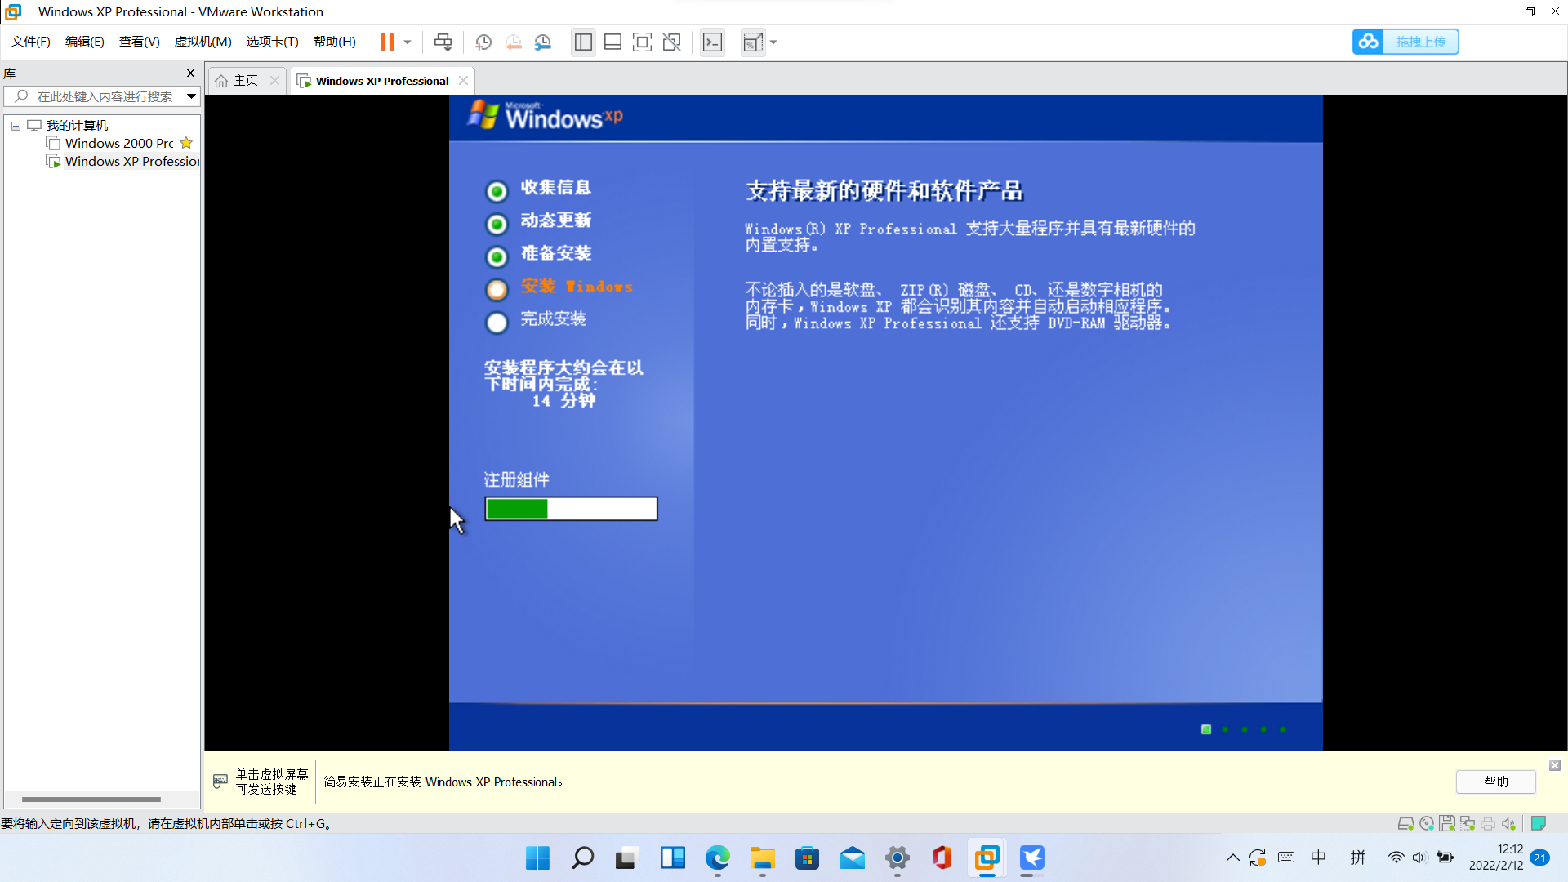Screen dimensions: 1568x882
Task: Click the 帮助 button in the info bar
Action: point(1495,782)
